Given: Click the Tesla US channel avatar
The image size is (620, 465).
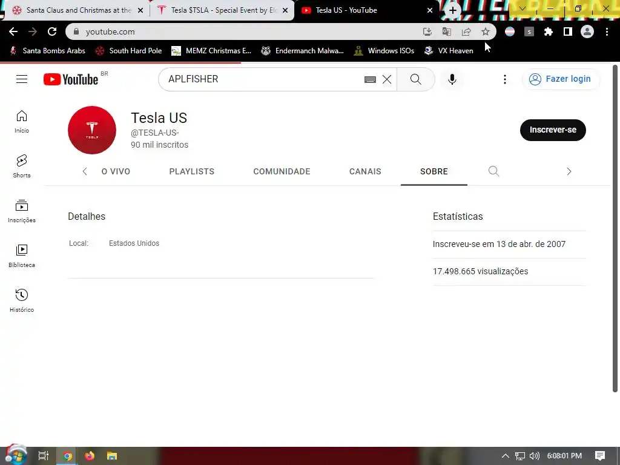Looking at the screenshot, I should pos(92,130).
